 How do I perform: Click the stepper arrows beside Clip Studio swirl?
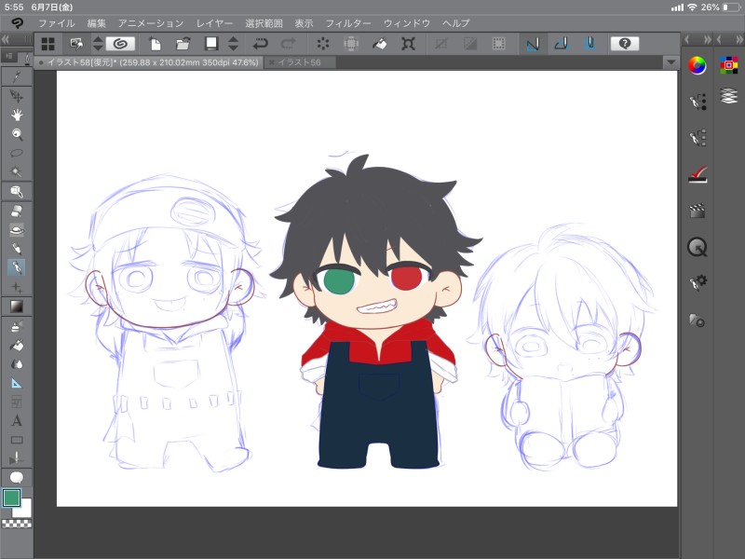point(98,44)
